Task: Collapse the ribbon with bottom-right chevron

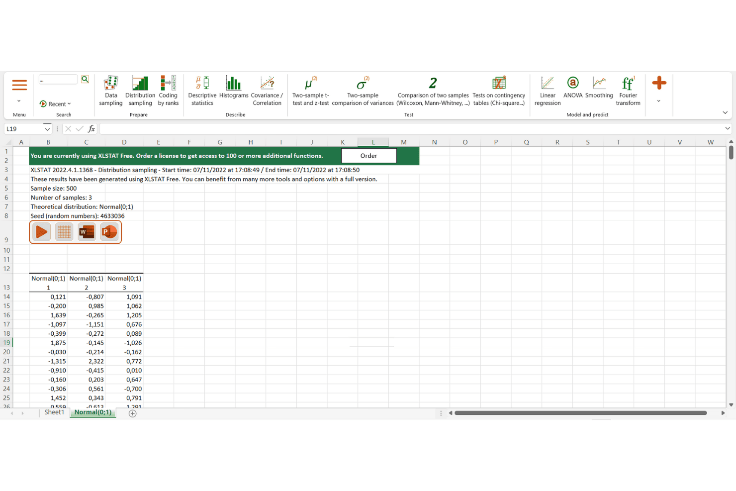Action: tap(725, 113)
